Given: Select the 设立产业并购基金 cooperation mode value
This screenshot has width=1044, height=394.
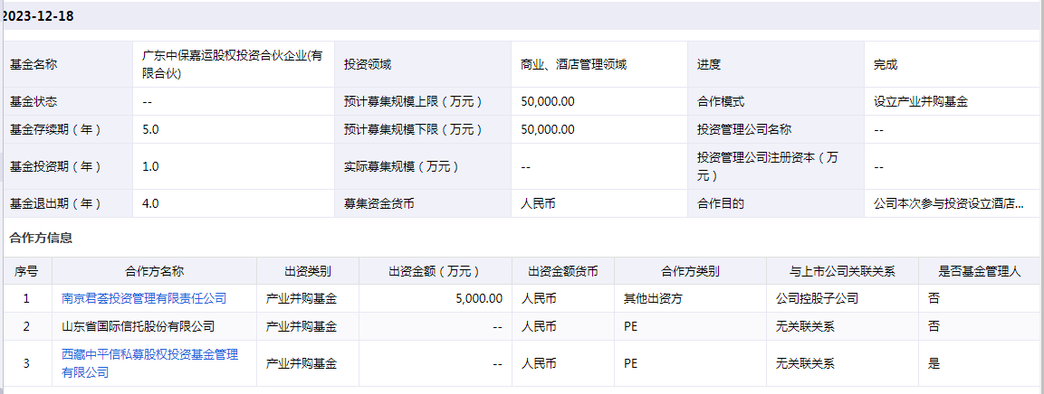Looking at the screenshot, I should point(920,101).
